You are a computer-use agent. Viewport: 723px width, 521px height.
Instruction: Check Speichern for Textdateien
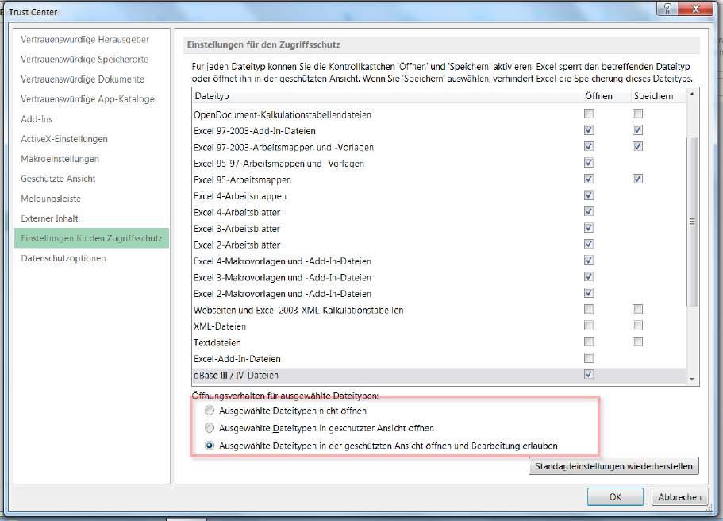638,342
